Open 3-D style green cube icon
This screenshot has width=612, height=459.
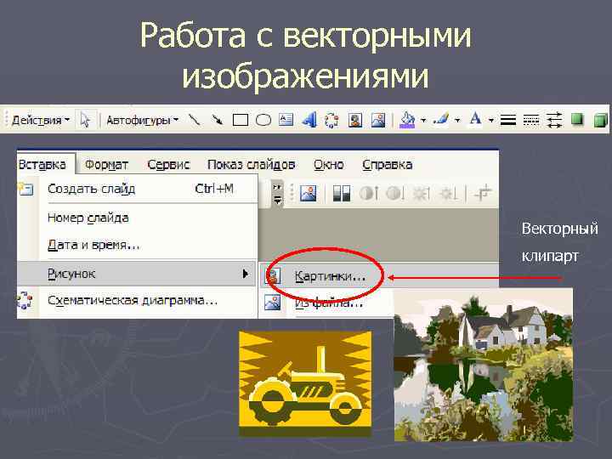[600, 120]
